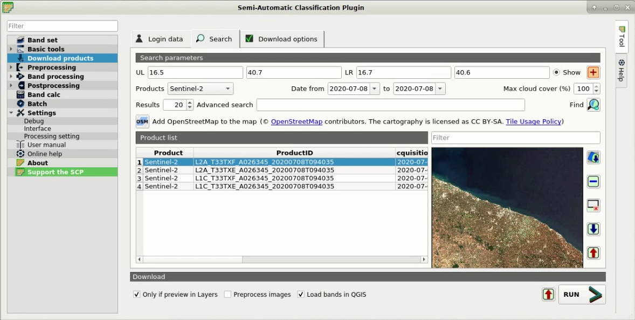Click the blue down-arrow import table icon
The height and width of the screenshot is (320, 635).
593,229
